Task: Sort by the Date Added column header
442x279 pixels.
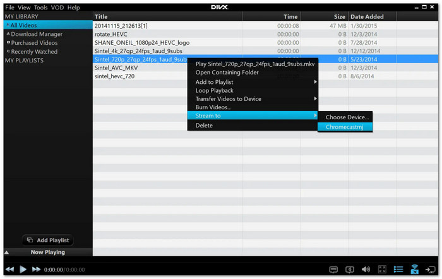Action: pos(373,16)
